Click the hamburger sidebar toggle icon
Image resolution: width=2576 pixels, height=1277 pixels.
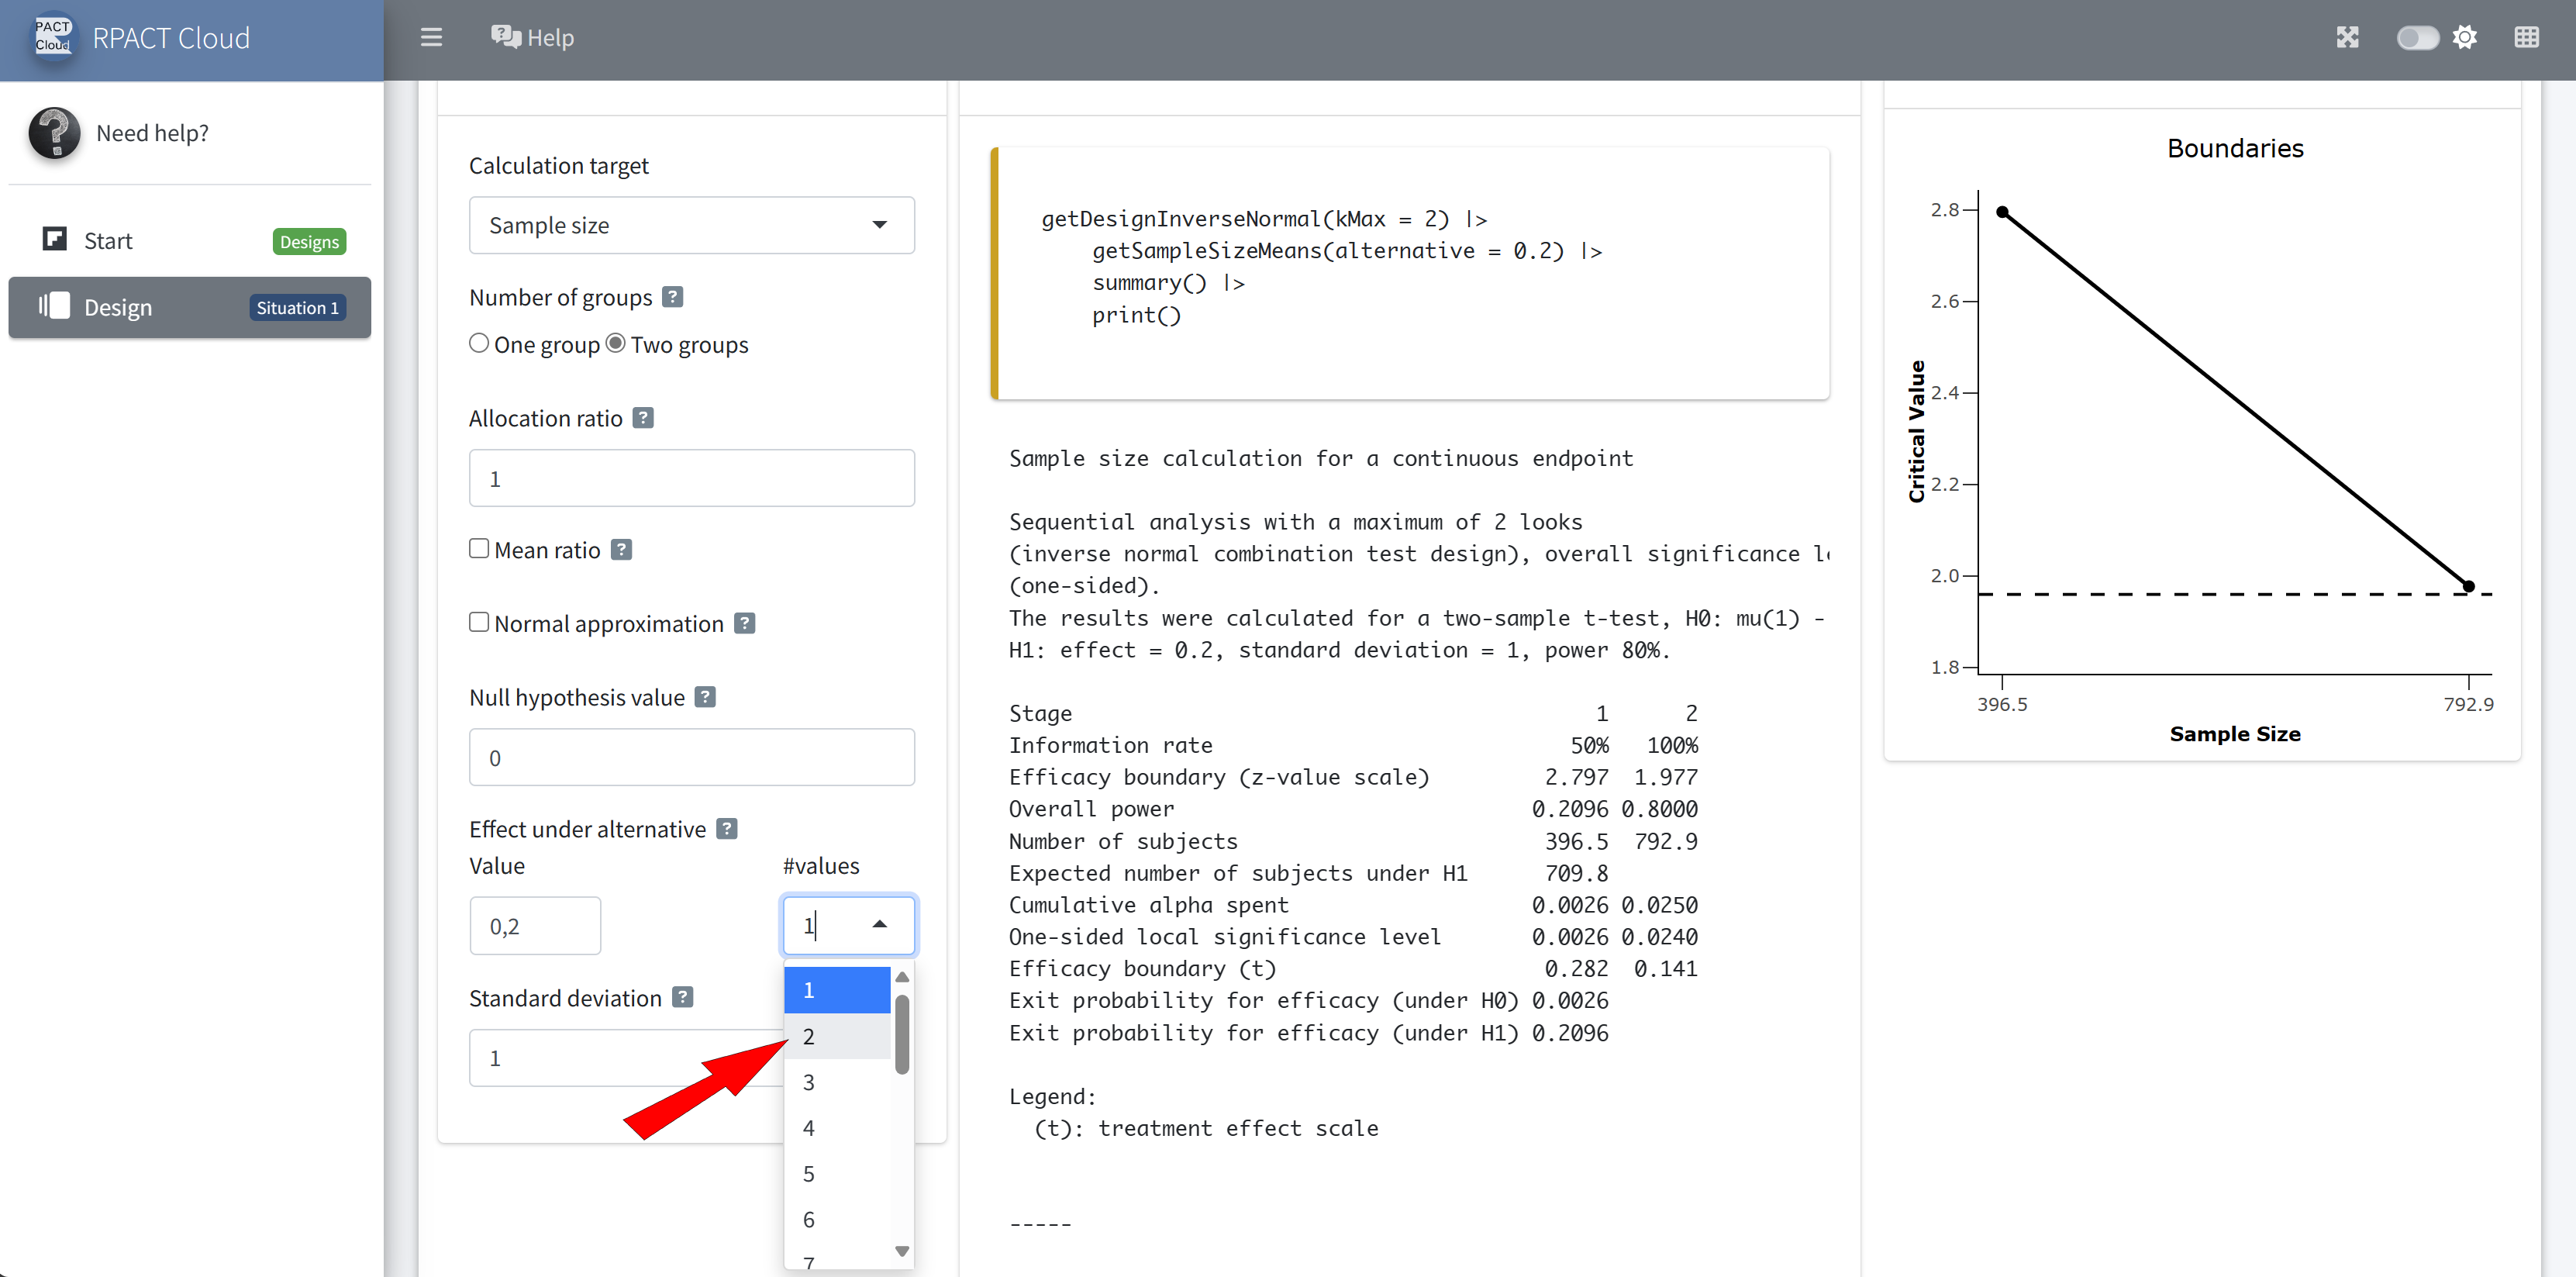pyautogui.click(x=431, y=38)
